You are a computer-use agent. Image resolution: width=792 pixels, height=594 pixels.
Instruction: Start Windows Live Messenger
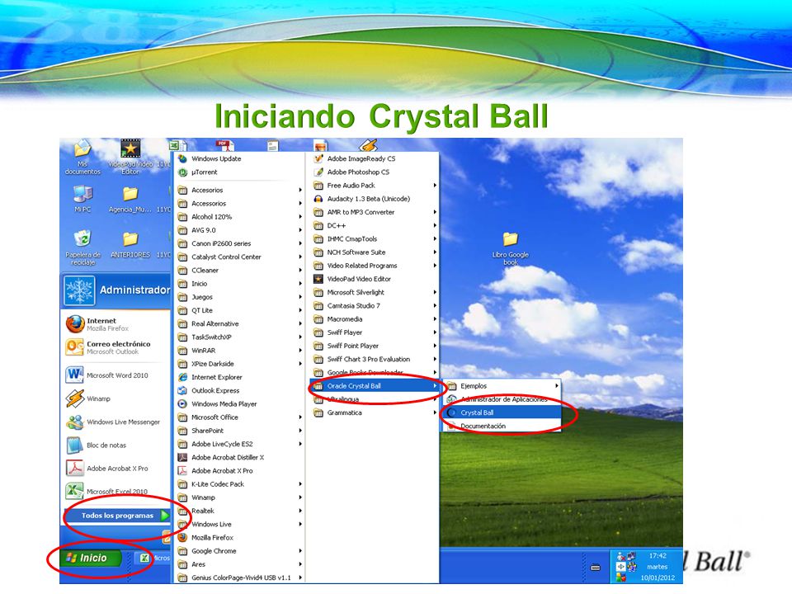coord(116,422)
